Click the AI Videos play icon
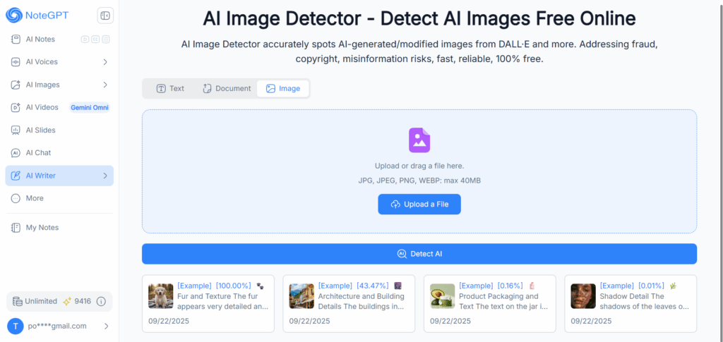 tap(16, 107)
